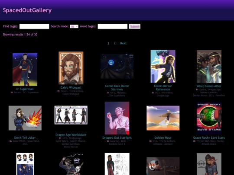Screen dimensions: 234x175
Task: Select the Caleb Widogast tag link
Action: tap(71, 94)
